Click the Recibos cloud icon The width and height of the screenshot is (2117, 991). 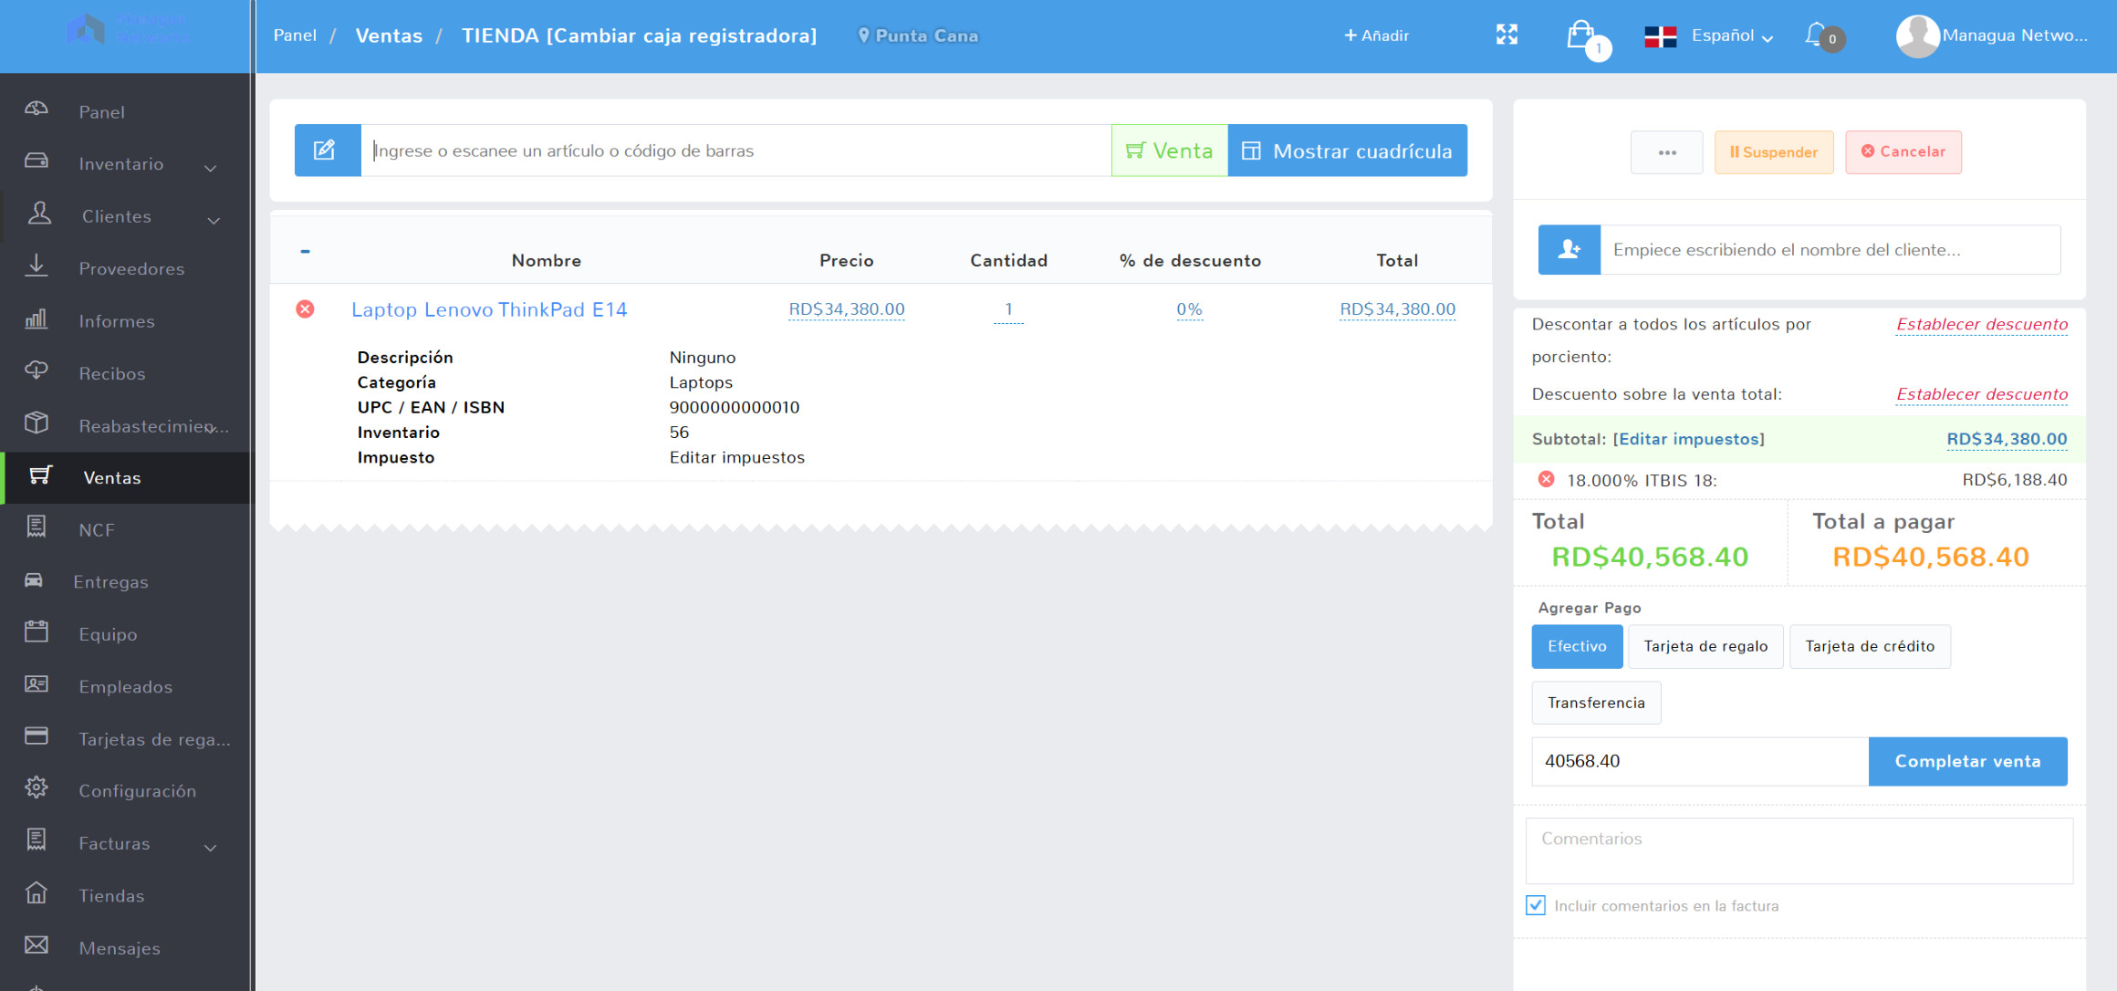coord(36,370)
